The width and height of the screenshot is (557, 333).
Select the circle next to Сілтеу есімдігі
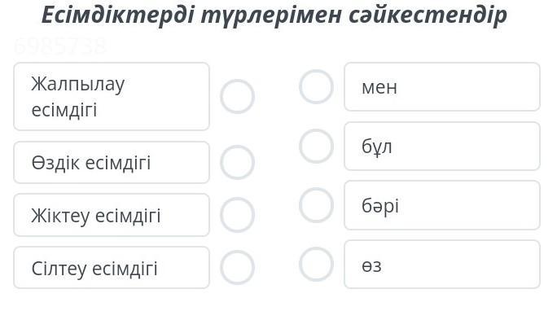(237, 267)
